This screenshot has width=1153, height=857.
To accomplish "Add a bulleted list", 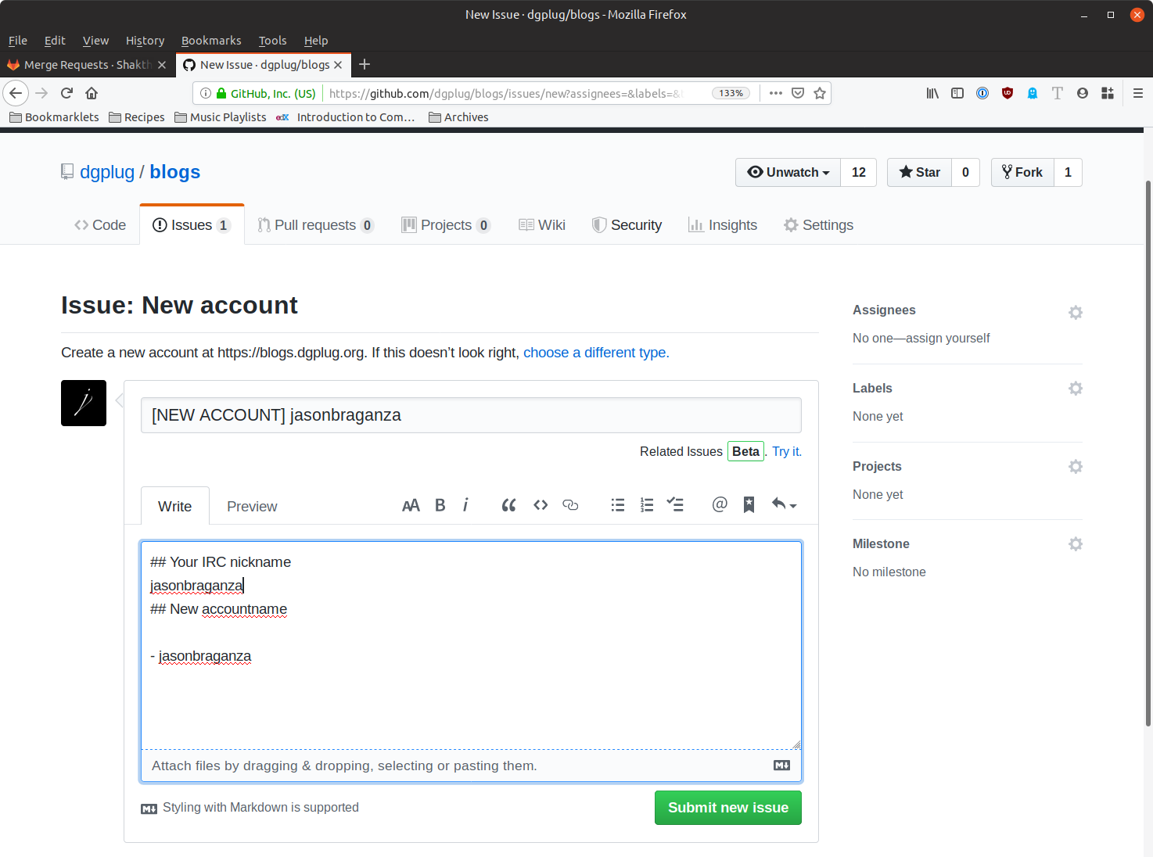I will [x=618, y=505].
